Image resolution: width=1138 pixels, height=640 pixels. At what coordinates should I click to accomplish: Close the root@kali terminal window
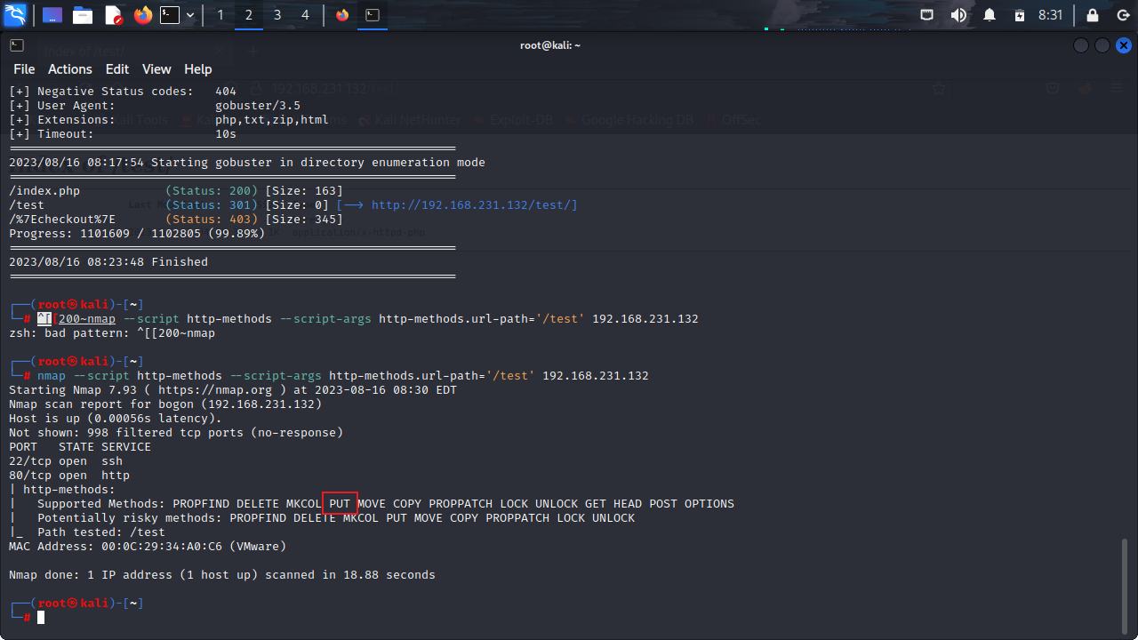[1124, 45]
